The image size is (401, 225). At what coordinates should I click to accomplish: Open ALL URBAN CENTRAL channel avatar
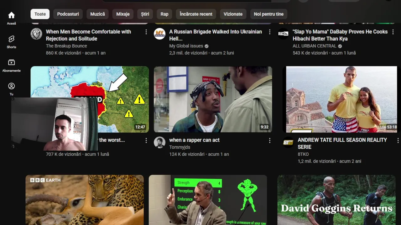(x=283, y=34)
